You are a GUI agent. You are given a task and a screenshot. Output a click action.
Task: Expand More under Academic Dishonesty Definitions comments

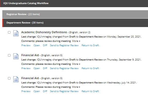coord(76,41)
